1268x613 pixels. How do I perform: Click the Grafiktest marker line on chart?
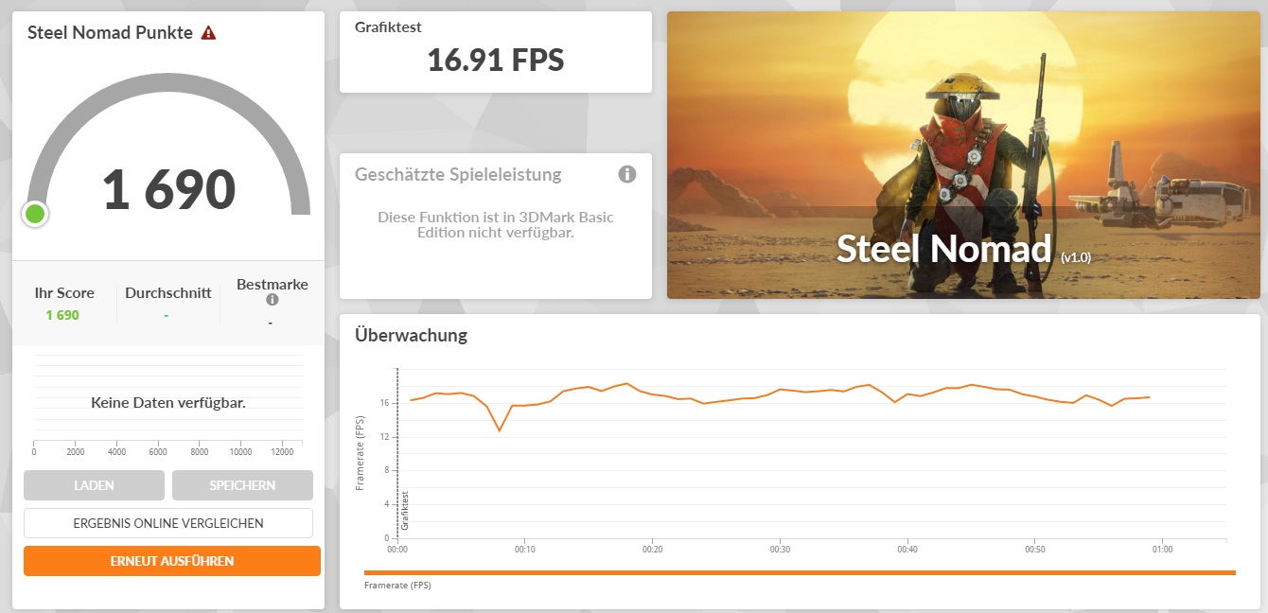398,452
